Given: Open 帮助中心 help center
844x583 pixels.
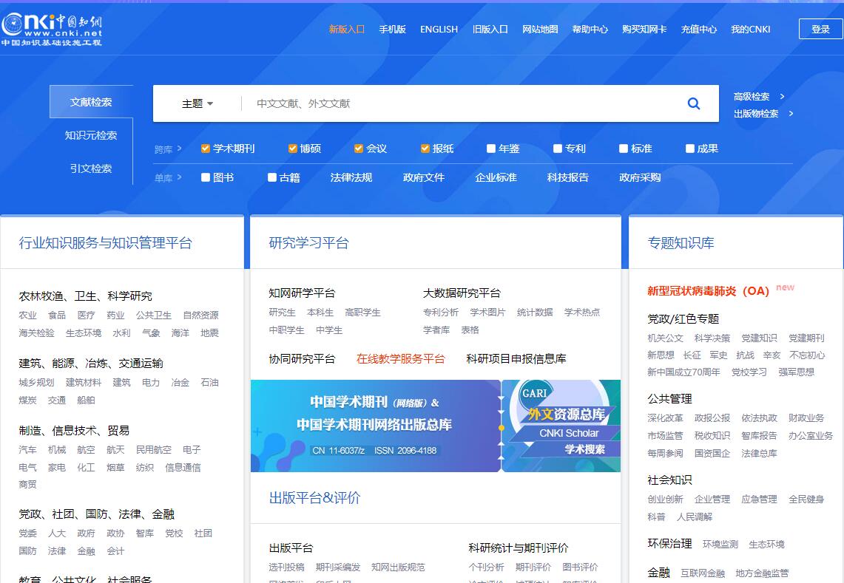Looking at the screenshot, I should coord(590,29).
